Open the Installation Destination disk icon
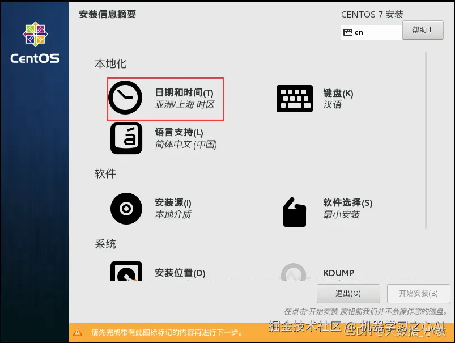The width and height of the screenshot is (455, 343). pos(126,275)
